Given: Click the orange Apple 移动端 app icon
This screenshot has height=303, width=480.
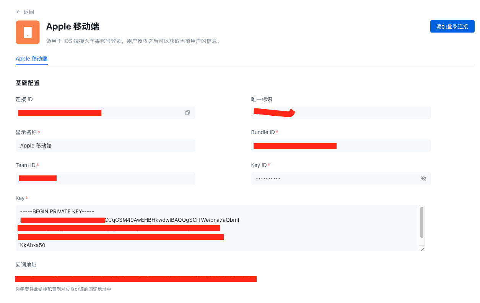Looking at the screenshot, I should (x=28, y=33).
